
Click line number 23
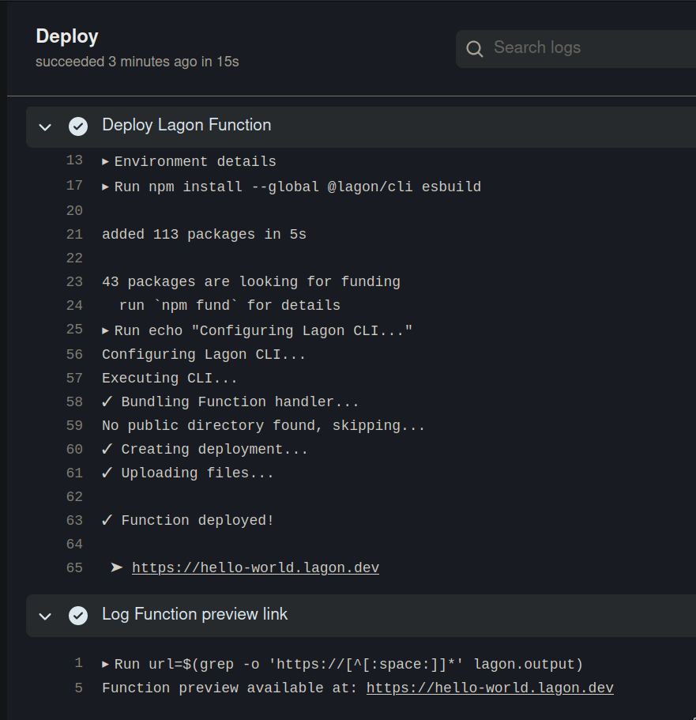click(x=74, y=281)
